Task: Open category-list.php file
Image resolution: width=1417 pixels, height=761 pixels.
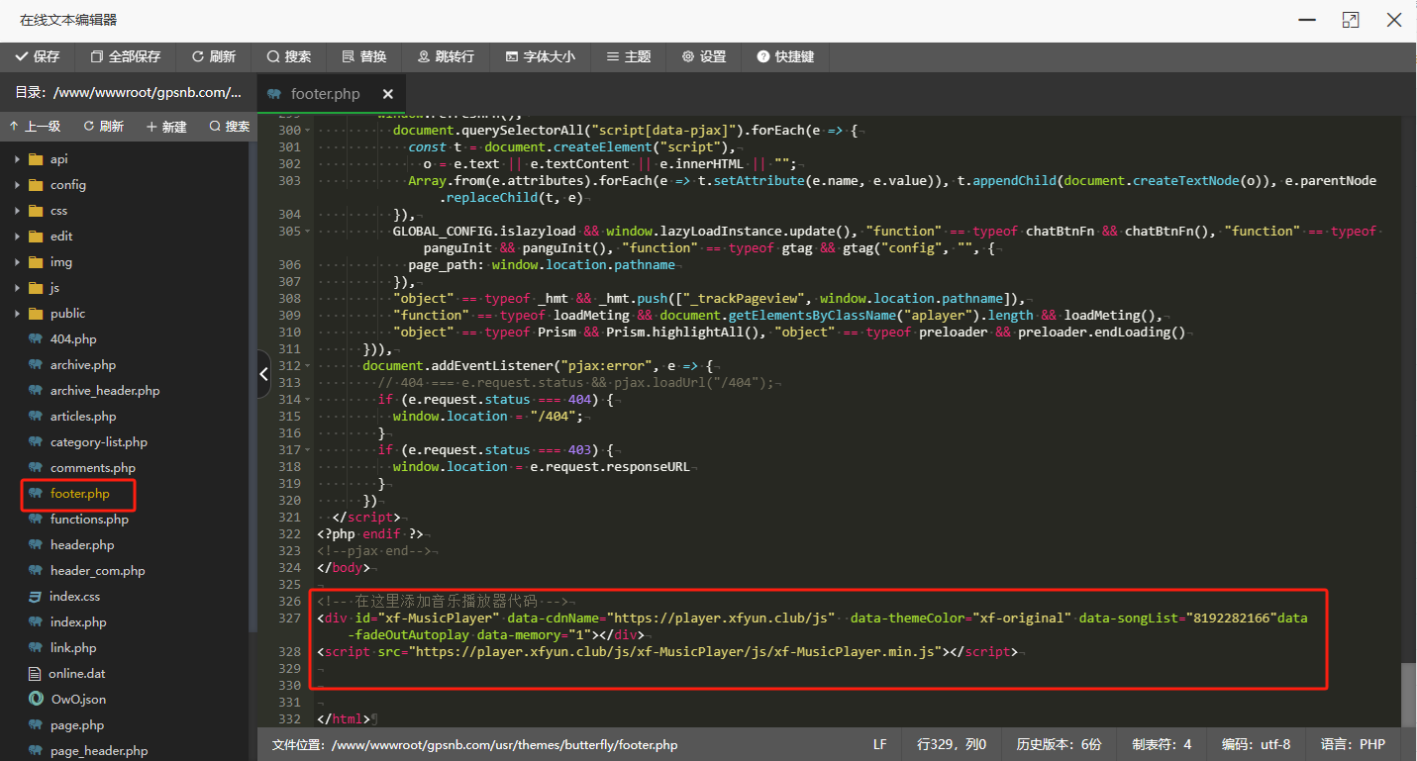Action: (99, 442)
